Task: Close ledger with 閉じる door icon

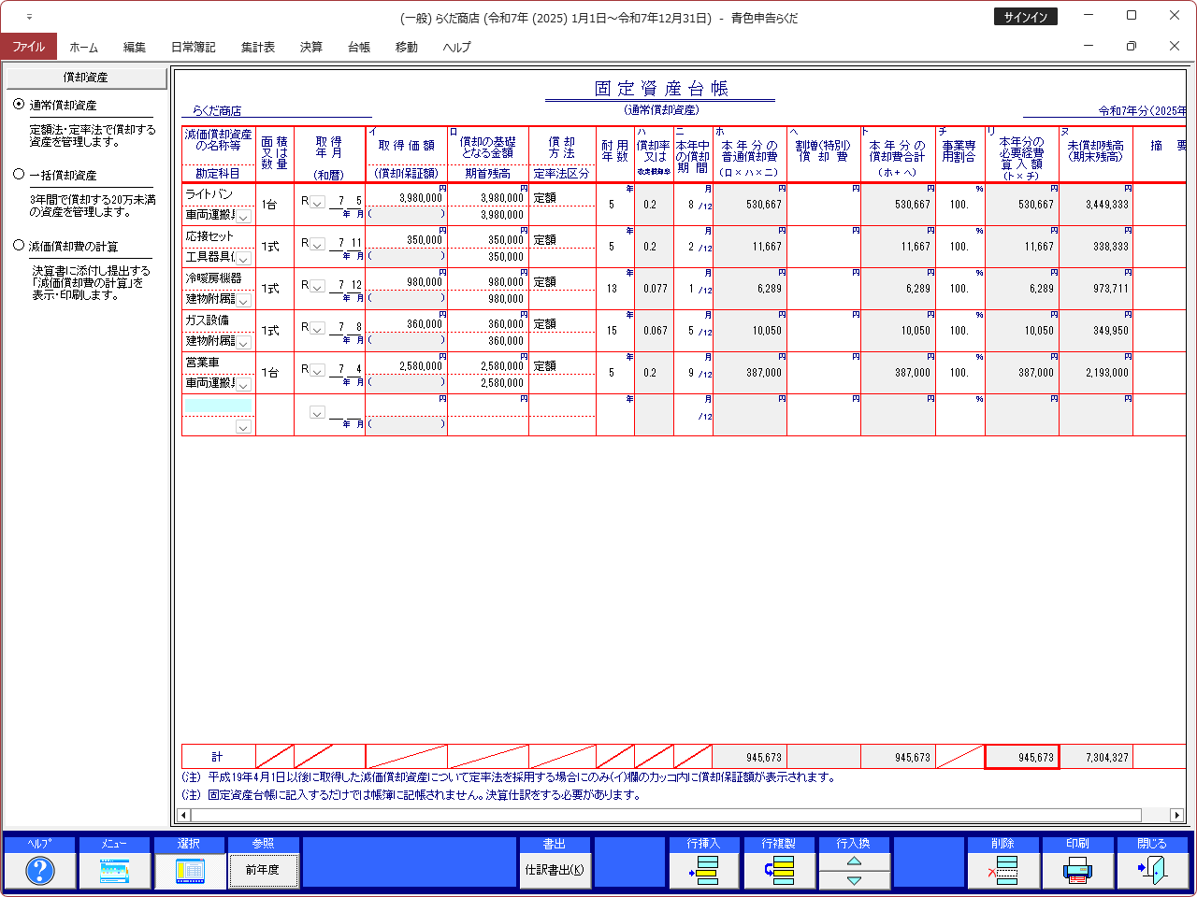Action: click(1152, 870)
